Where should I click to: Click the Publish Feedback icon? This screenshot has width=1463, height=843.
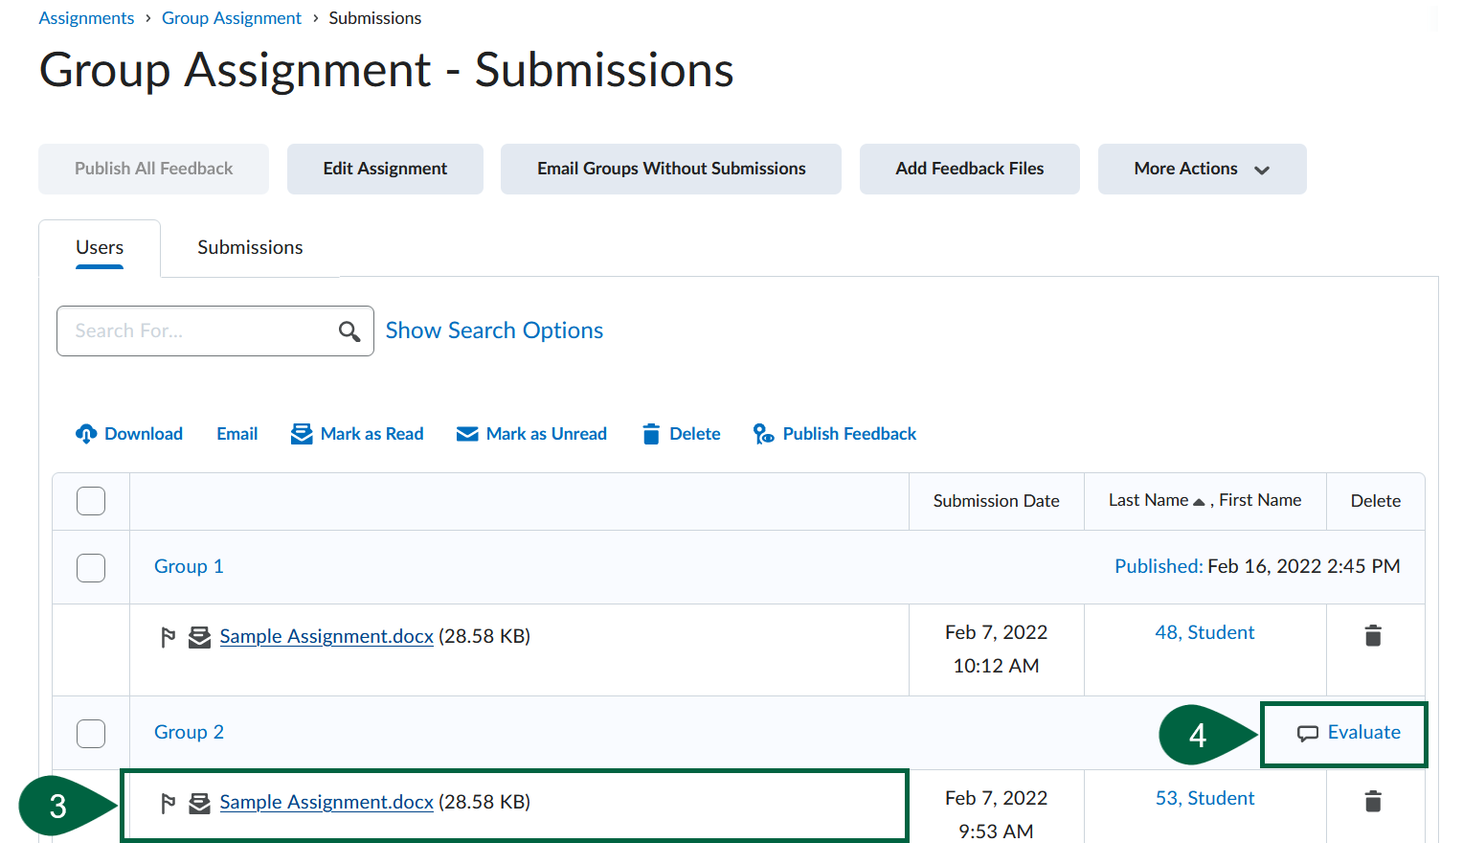click(x=763, y=434)
